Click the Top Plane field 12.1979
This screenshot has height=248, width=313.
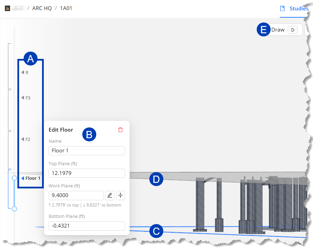pyautogui.click(x=87, y=173)
